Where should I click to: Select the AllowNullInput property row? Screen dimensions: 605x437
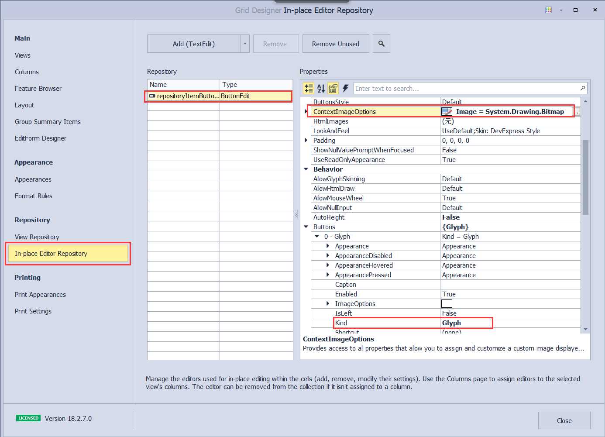pos(446,208)
